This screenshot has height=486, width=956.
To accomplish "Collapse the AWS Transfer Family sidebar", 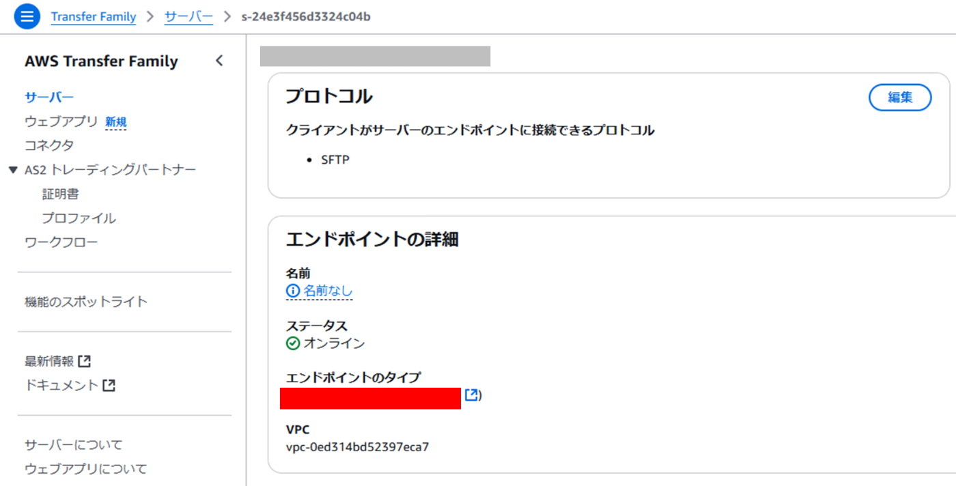I will pos(219,61).
